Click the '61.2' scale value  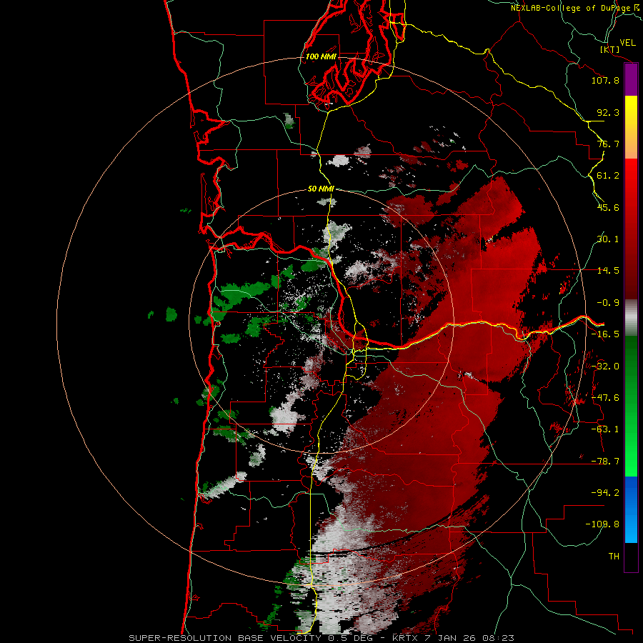click(x=608, y=176)
